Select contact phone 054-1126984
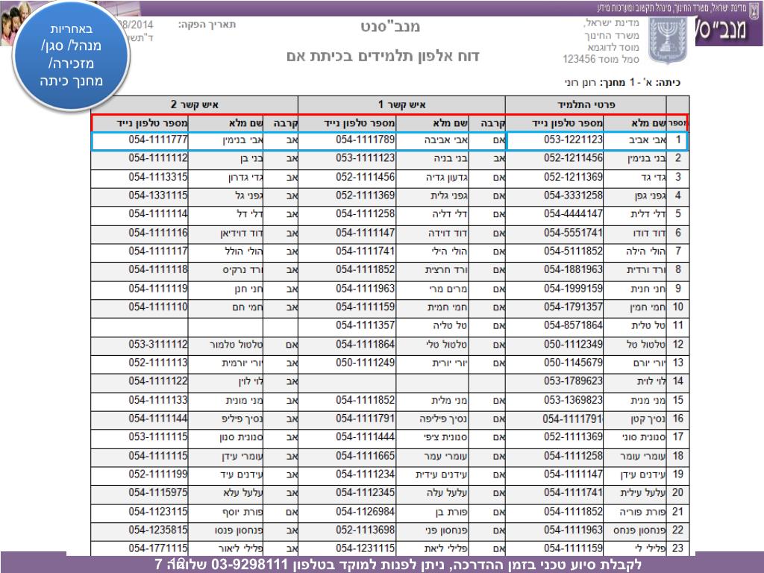Image resolution: width=764 pixels, height=573 pixels. pyautogui.click(x=365, y=512)
